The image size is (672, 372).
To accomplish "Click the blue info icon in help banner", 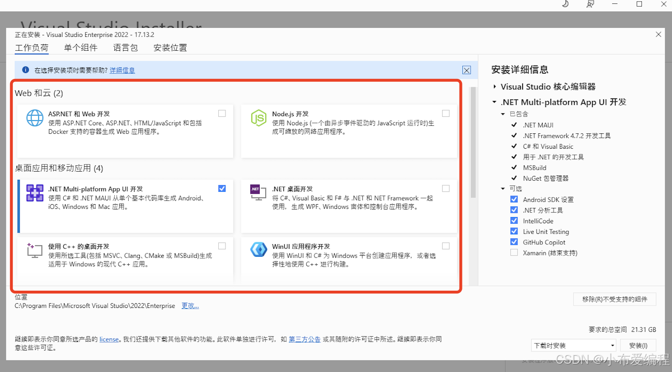I will point(26,70).
